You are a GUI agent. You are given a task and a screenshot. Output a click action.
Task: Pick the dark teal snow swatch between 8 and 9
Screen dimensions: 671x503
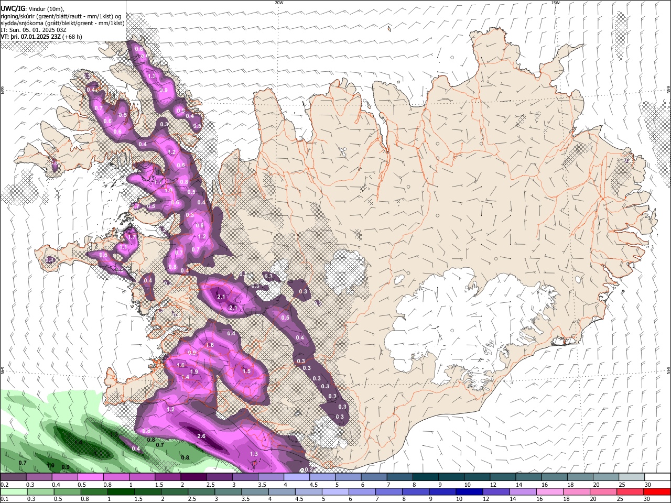coord(425,477)
